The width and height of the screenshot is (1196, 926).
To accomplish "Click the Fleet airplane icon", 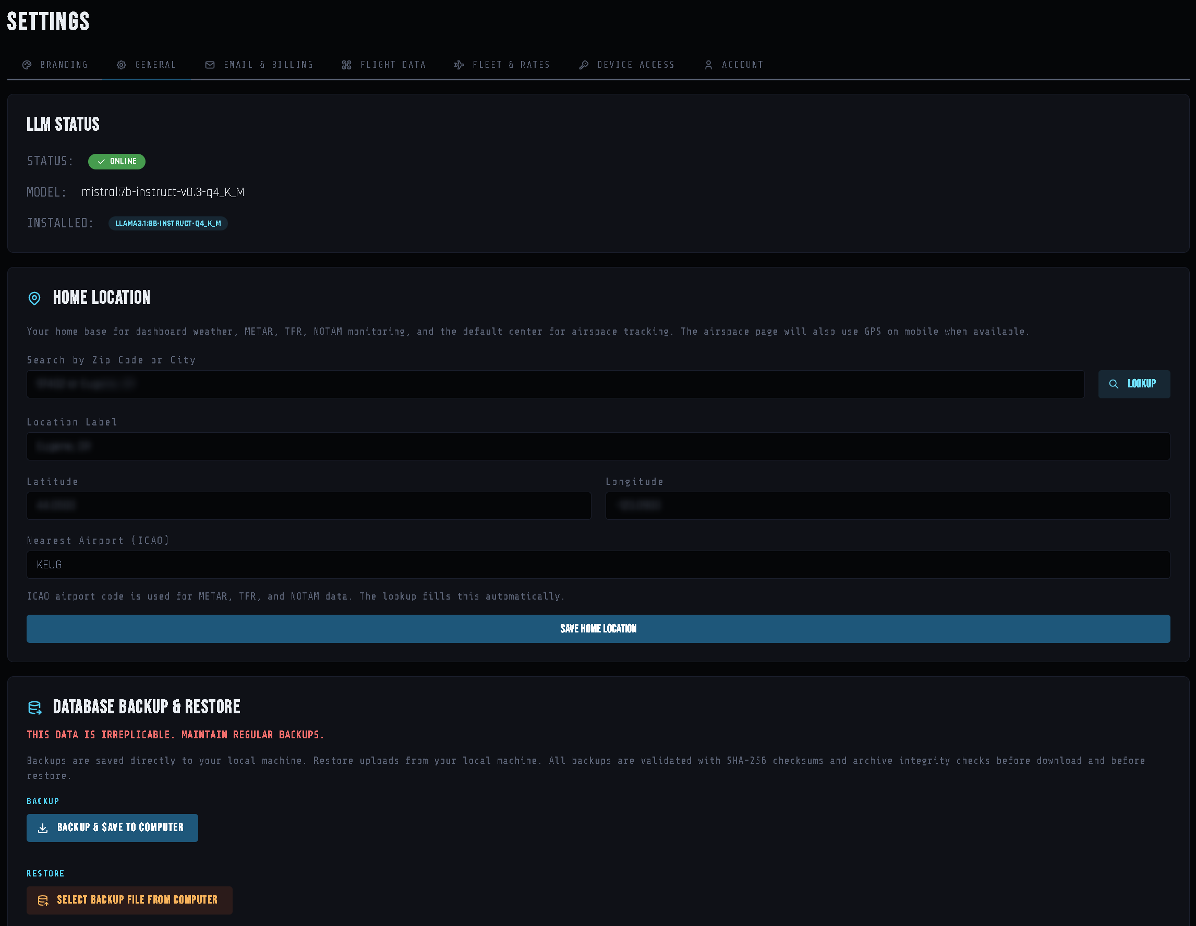I will [x=459, y=65].
